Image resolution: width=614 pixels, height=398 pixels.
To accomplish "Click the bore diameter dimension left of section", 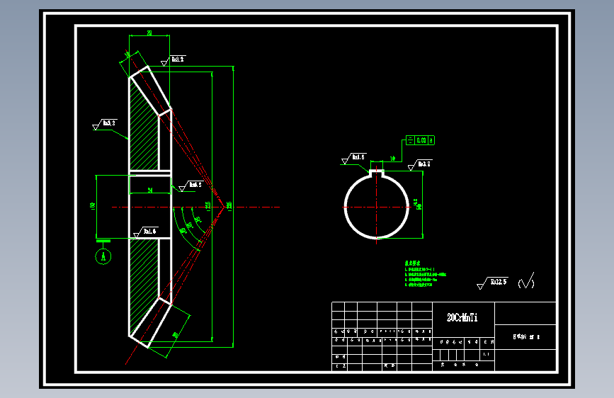I will tap(94, 207).
